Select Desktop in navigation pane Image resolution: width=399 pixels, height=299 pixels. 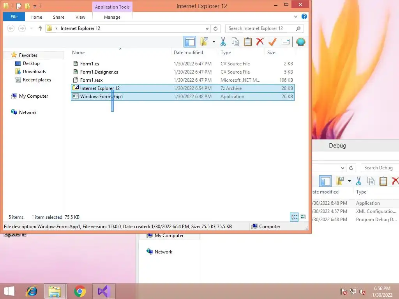click(31, 63)
